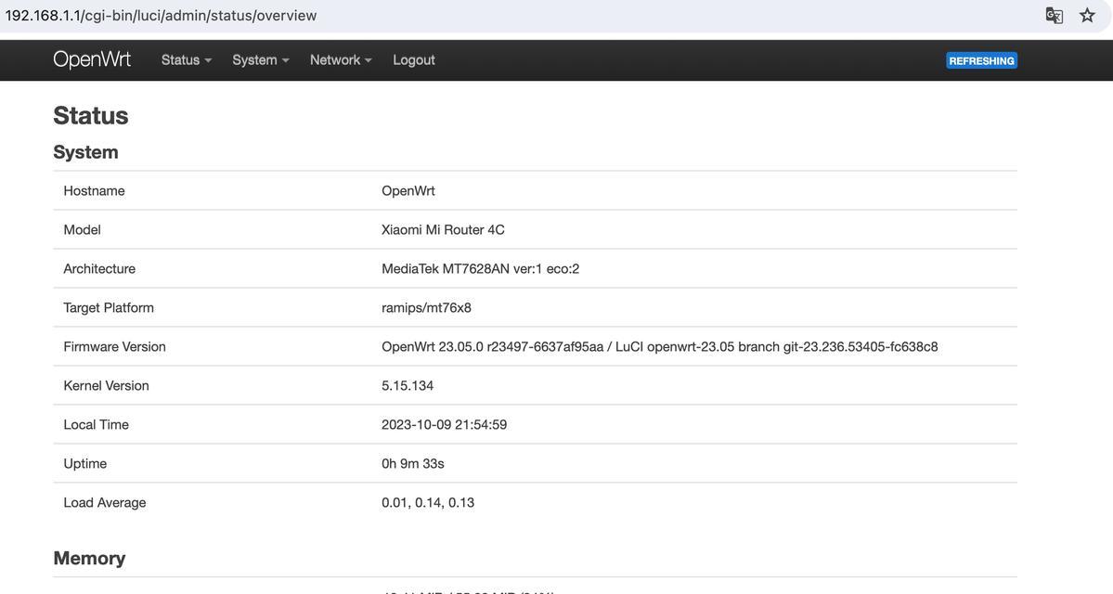Click the Target Platform label
The height and width of the screenshot is (594, 1113).
tap(109, 308)
